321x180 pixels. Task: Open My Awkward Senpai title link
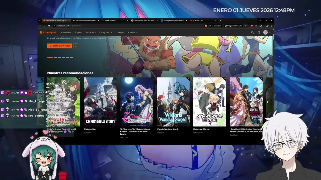(202, 129)
